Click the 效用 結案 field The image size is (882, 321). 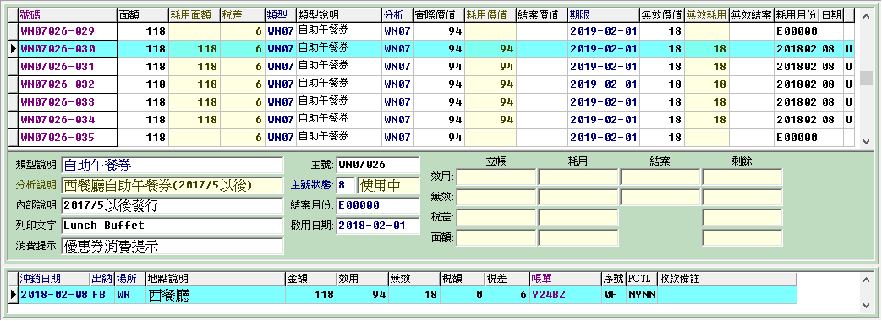coord(660,177)
